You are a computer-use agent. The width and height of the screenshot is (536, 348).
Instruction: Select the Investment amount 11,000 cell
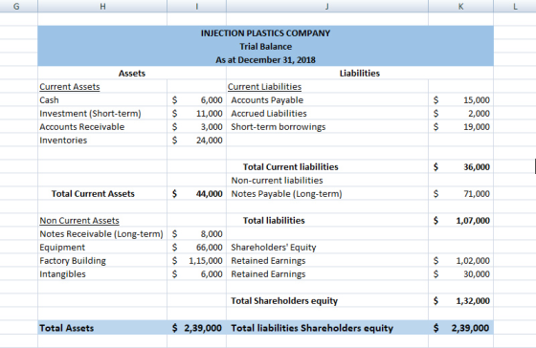[x=196, y=114]
